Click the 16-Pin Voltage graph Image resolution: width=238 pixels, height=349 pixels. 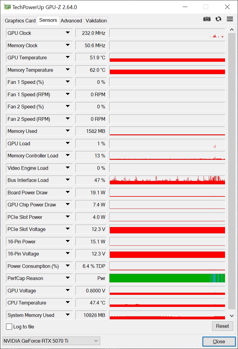pyautogui.click(x=167, y=254)
